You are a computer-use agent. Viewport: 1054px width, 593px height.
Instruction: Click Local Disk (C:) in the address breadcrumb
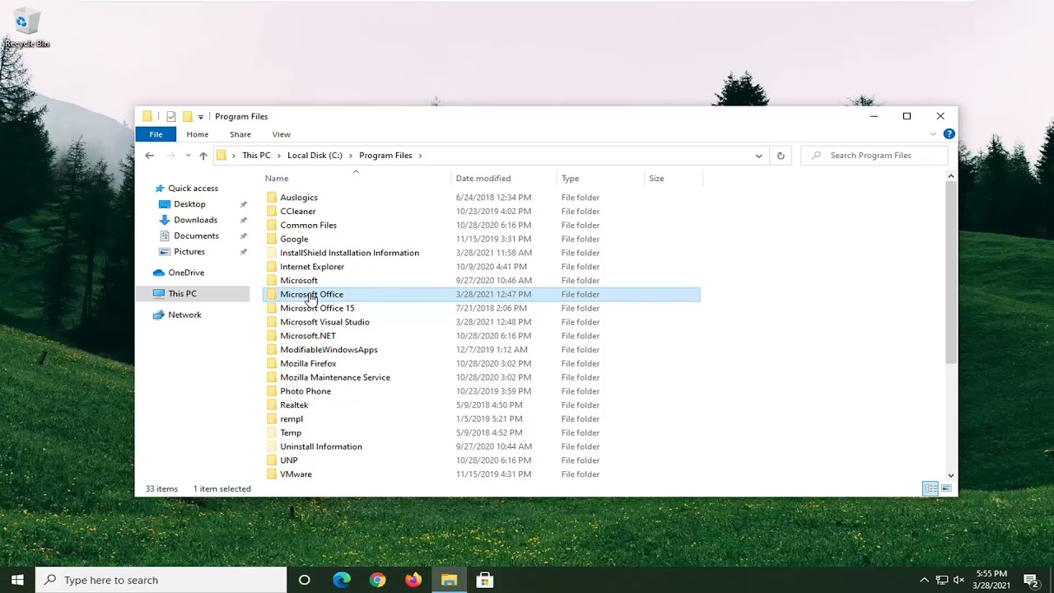click(315, 156)
